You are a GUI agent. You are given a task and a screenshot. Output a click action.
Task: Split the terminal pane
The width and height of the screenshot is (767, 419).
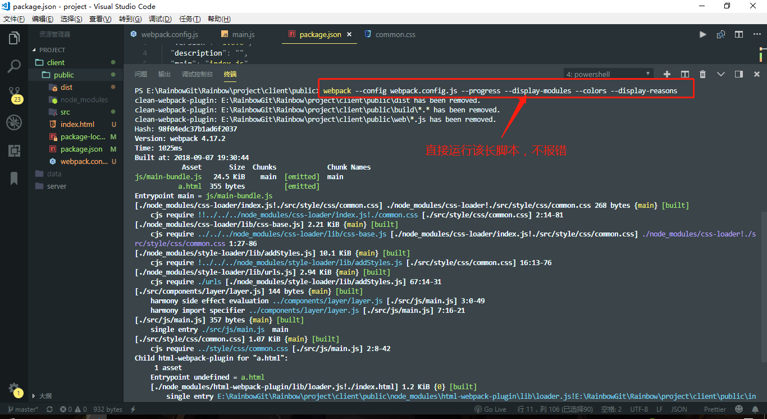click(x=685, y=74)
